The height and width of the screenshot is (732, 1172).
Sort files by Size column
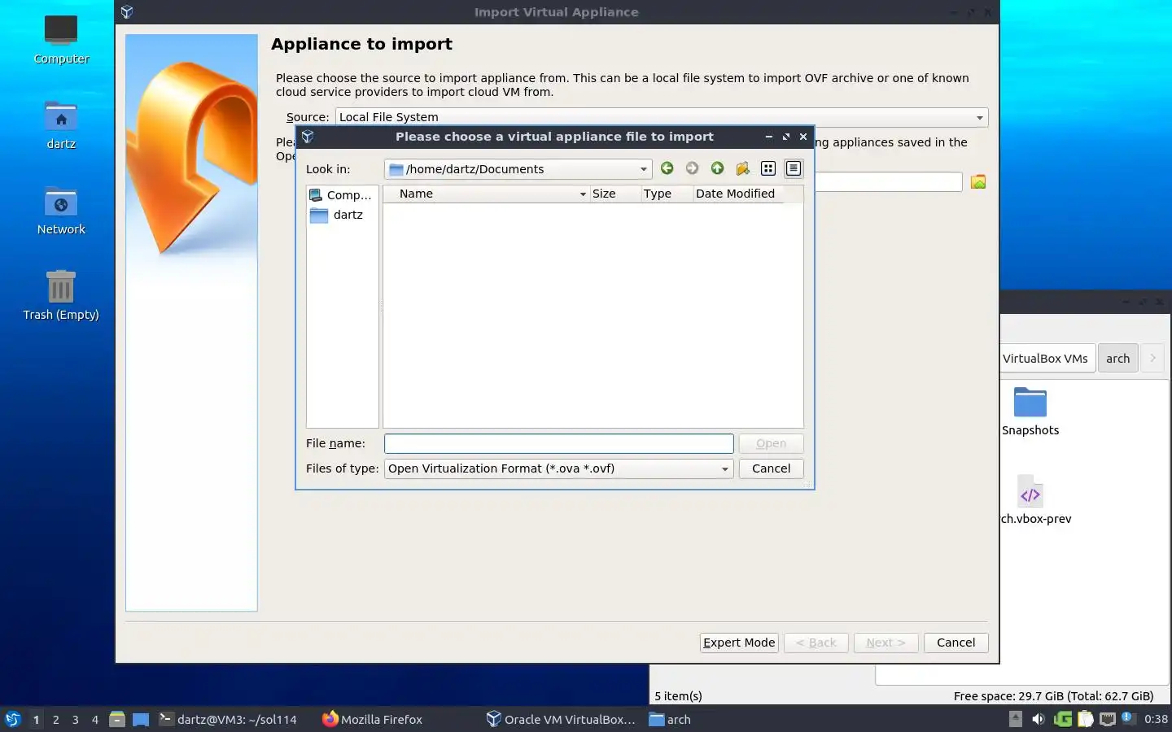coord(614,194)
